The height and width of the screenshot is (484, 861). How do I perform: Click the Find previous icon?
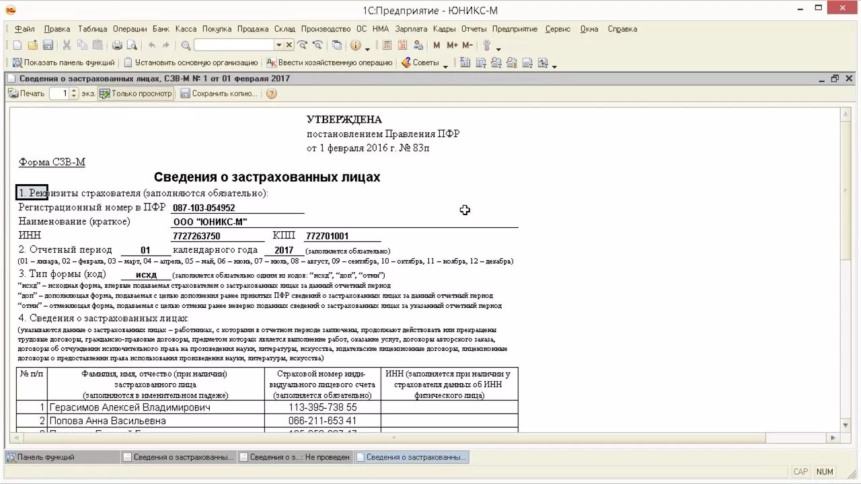click(317, 45)
